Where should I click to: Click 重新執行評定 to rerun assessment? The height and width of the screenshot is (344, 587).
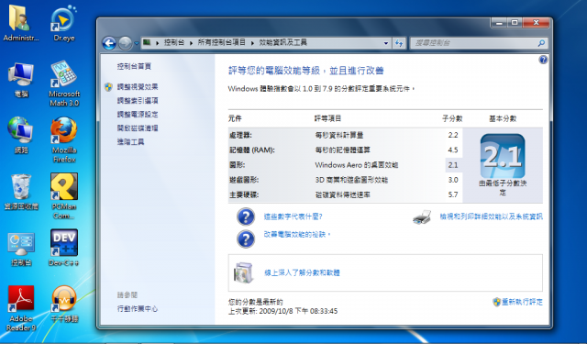coord(522,302)
